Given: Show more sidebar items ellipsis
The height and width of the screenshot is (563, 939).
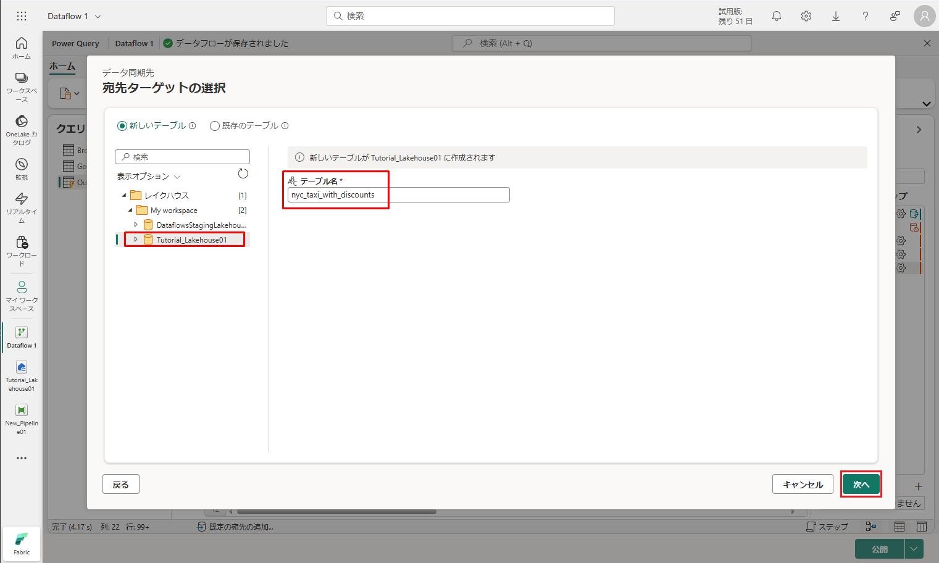Looking at the screenshot, I should point(22,458).
